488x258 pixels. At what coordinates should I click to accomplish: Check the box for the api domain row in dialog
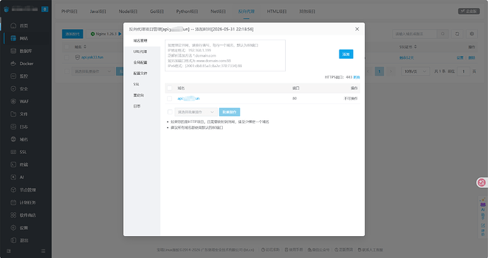[170, 98]
